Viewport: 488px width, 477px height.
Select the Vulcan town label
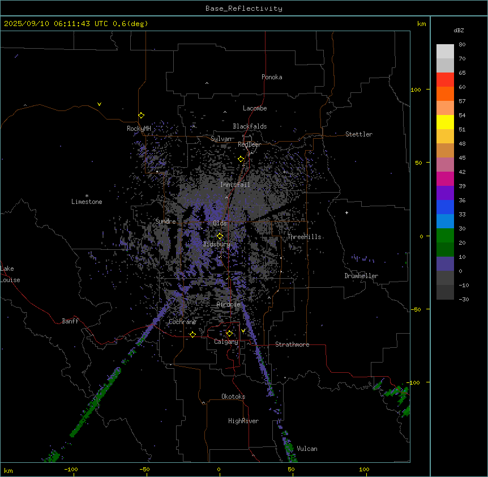(307, 449)
